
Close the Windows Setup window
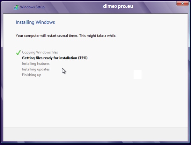[x=182, y=3]
